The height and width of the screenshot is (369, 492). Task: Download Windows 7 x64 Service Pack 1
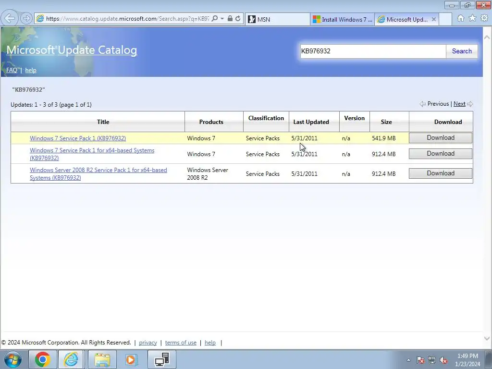point(441,153)
